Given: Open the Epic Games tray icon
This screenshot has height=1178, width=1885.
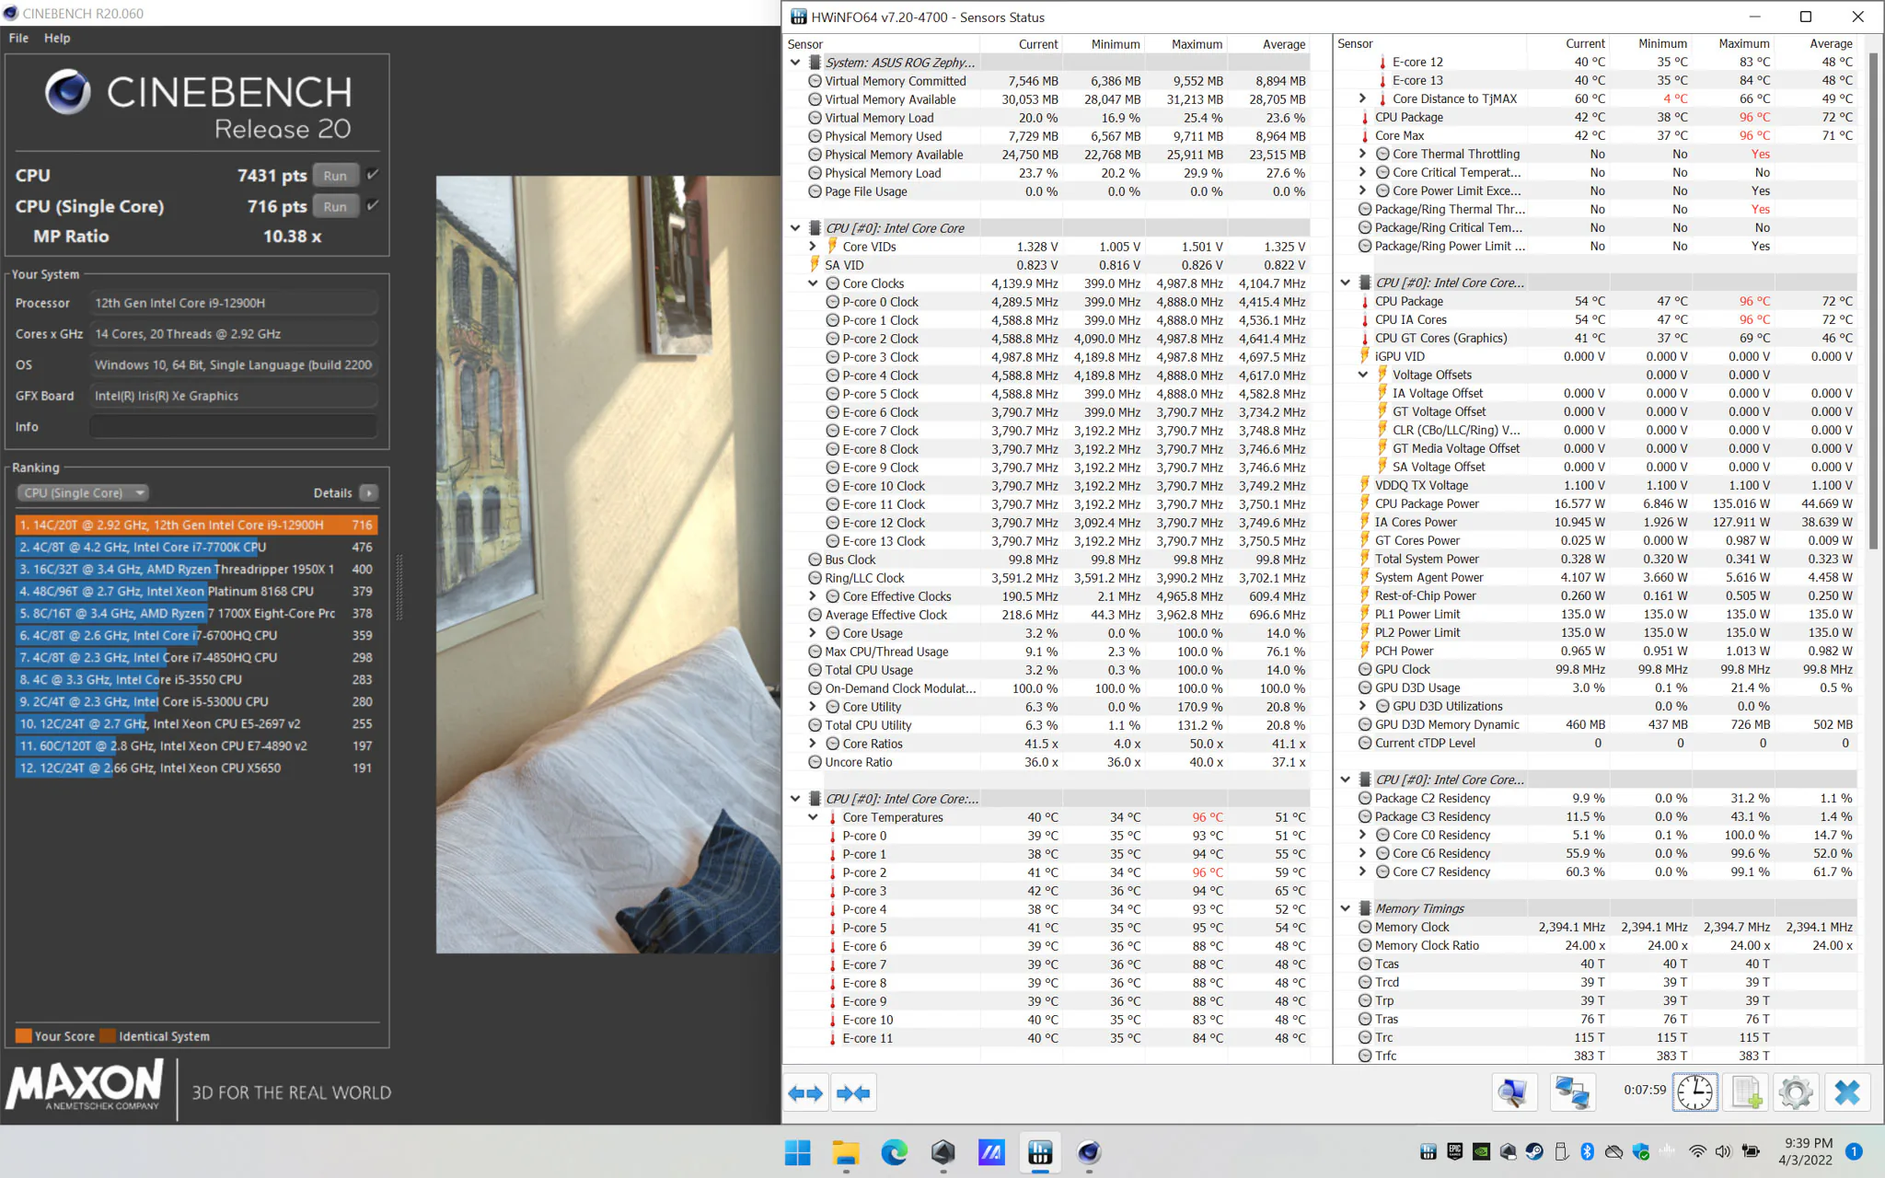Looking at the screenshot, I should click(1455, 1151).
